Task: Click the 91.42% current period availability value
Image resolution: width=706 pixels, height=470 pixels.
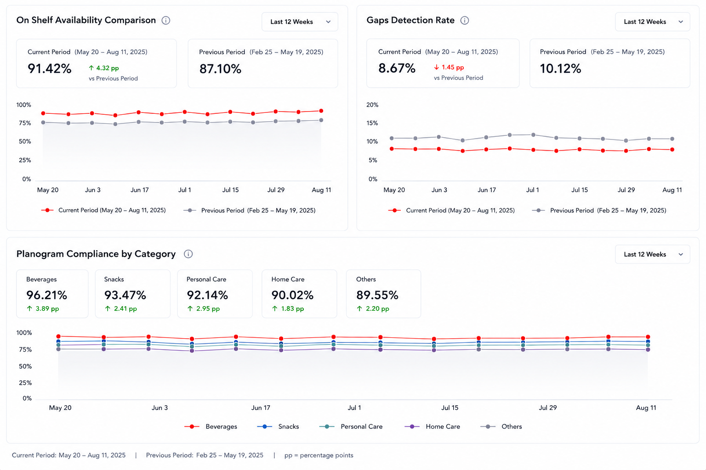Action: pos(50,68)
